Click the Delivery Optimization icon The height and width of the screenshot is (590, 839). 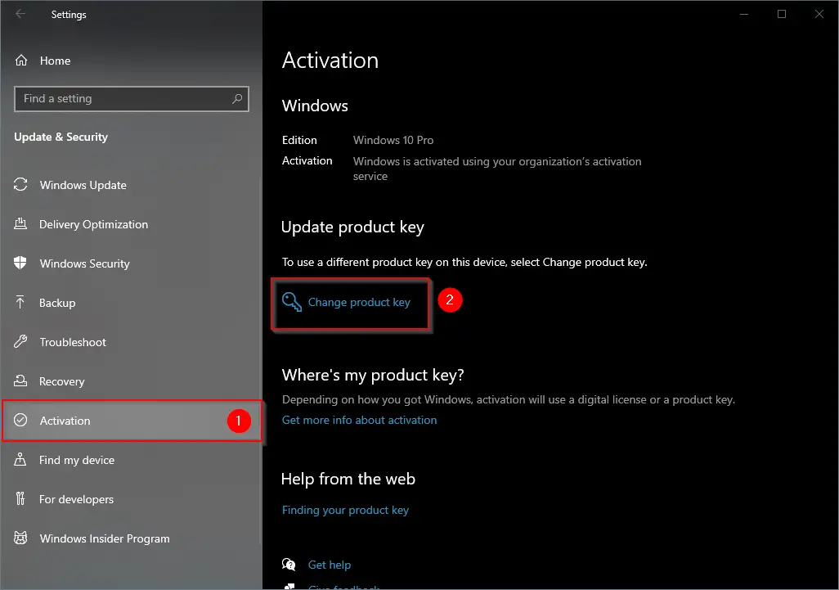point(20,223)
